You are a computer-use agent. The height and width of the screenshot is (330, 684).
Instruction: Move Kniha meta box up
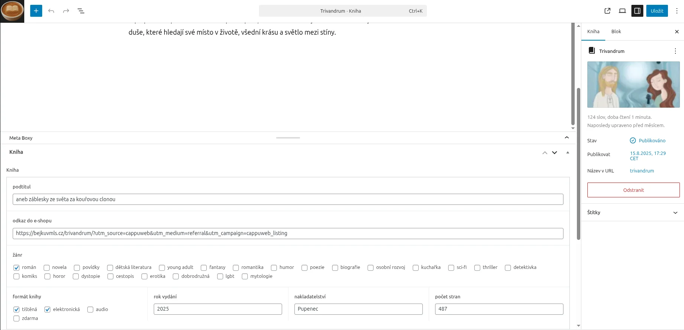[545, 153]
